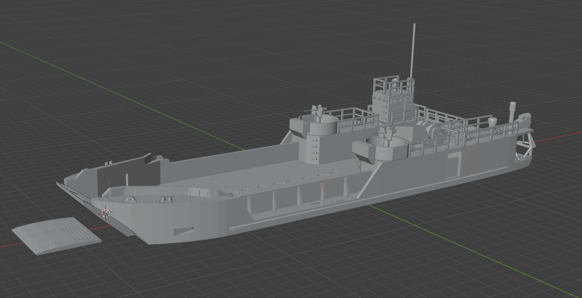Click the bow deck winch fitting
This screenshot has height=298, width=582.
129,200
